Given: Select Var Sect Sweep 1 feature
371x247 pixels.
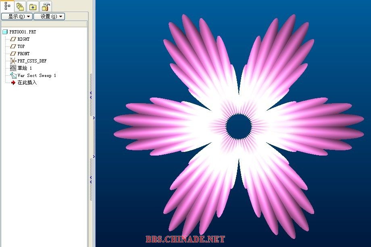Looking at the screenshot, I should [37, 75].
